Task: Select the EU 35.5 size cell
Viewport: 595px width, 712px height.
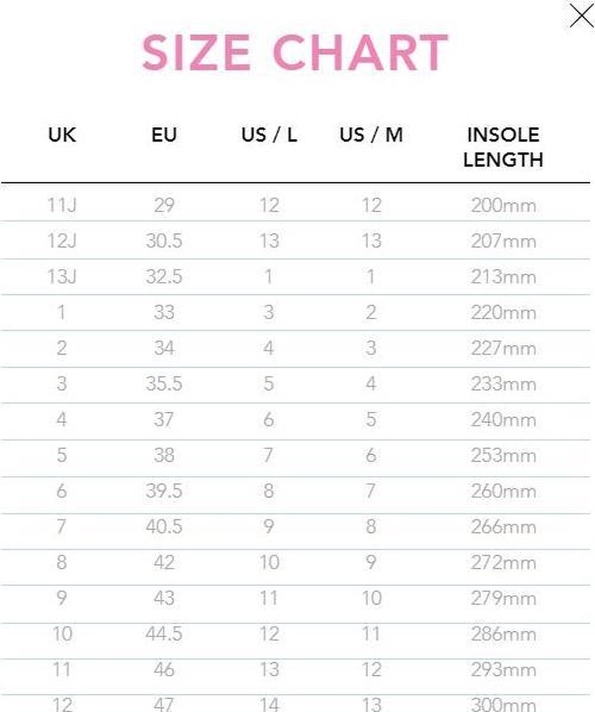Action: click(x=164, y=384)
